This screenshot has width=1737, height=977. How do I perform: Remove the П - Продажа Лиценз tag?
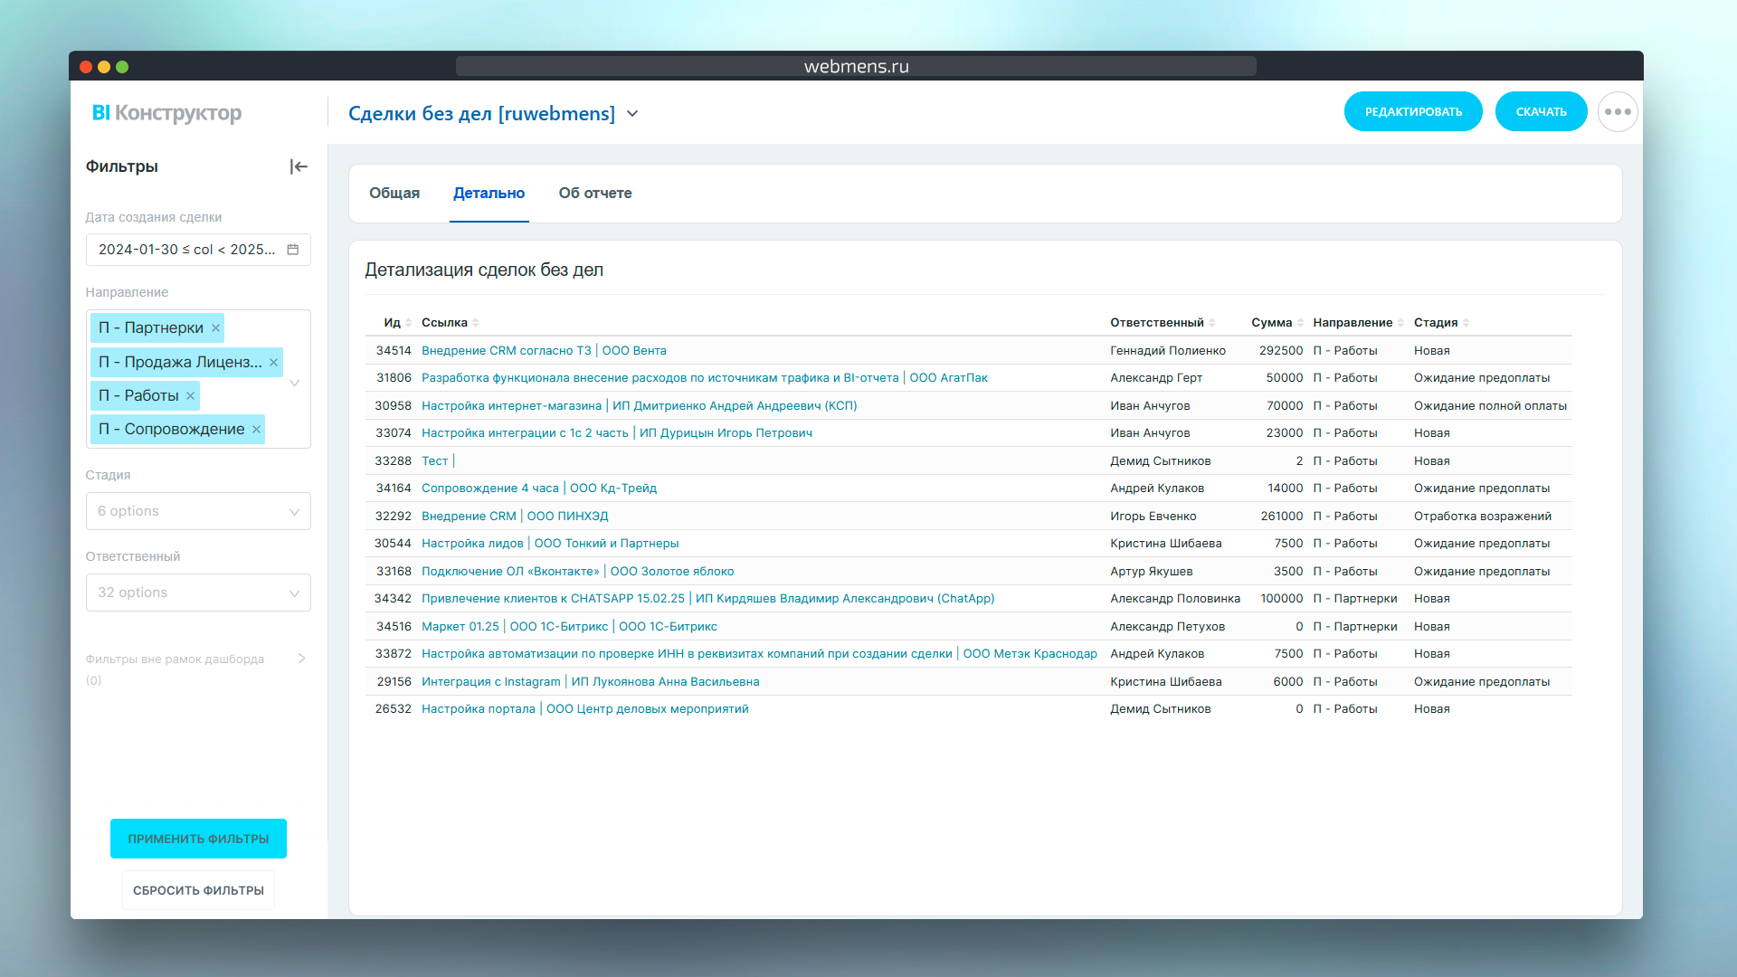tap(273, 363)
